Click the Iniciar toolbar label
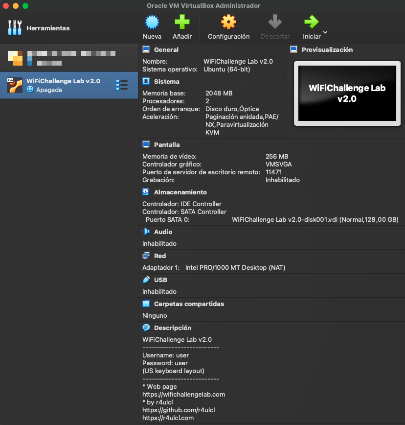The height and width of the screenshot is (425, 405). point(312,36)
